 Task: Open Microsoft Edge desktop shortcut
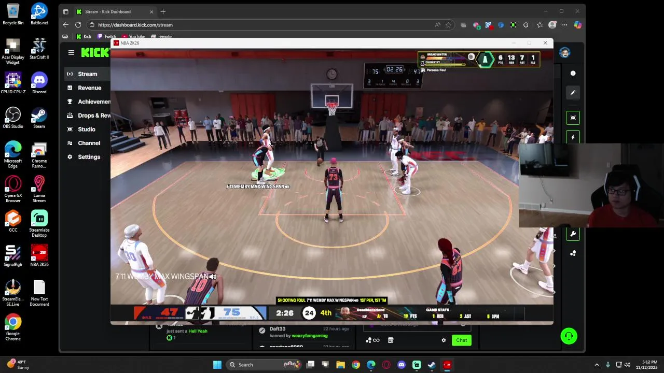(13, 155)
